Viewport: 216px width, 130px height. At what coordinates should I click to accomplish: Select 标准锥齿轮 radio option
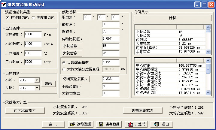pyautogui.click(x=8, y=18)
